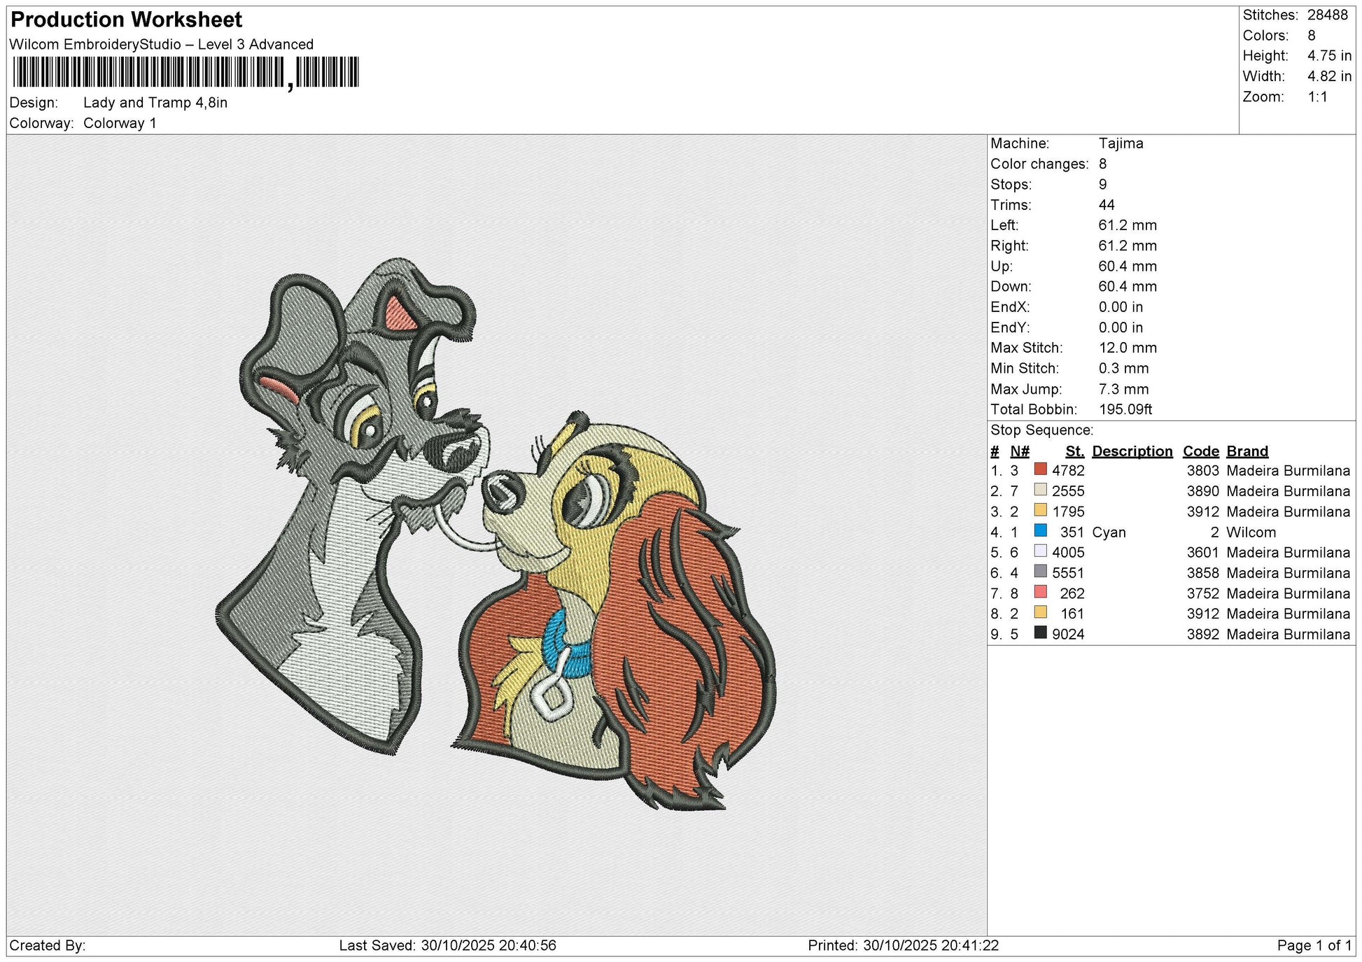
Task: Click the Min Stitch value "0.3 mm"
Action: (1124, 368)
